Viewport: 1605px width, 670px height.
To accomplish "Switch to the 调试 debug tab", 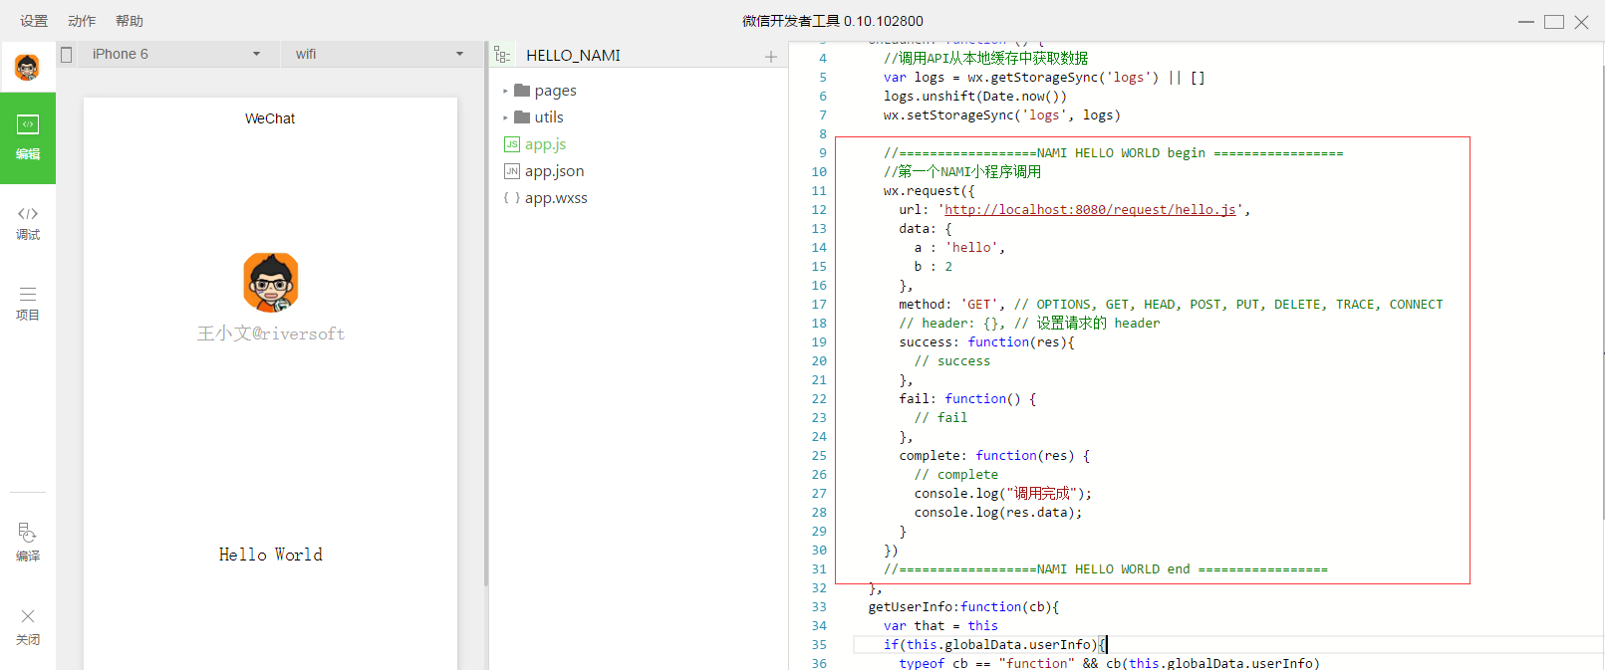I will point(28,224).
